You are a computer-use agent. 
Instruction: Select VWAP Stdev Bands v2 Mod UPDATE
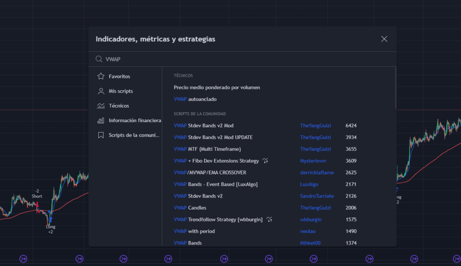click(213, 137)
